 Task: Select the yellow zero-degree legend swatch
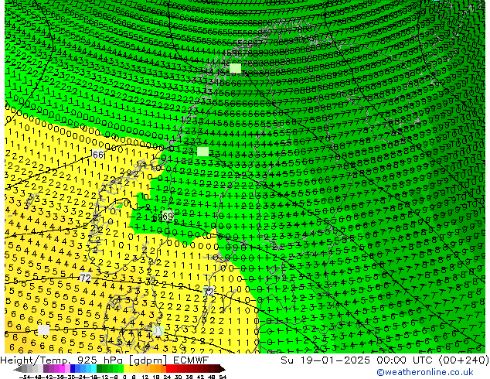126,369
